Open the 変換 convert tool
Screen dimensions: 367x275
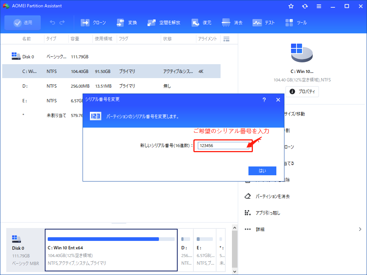tap(127, 23)
